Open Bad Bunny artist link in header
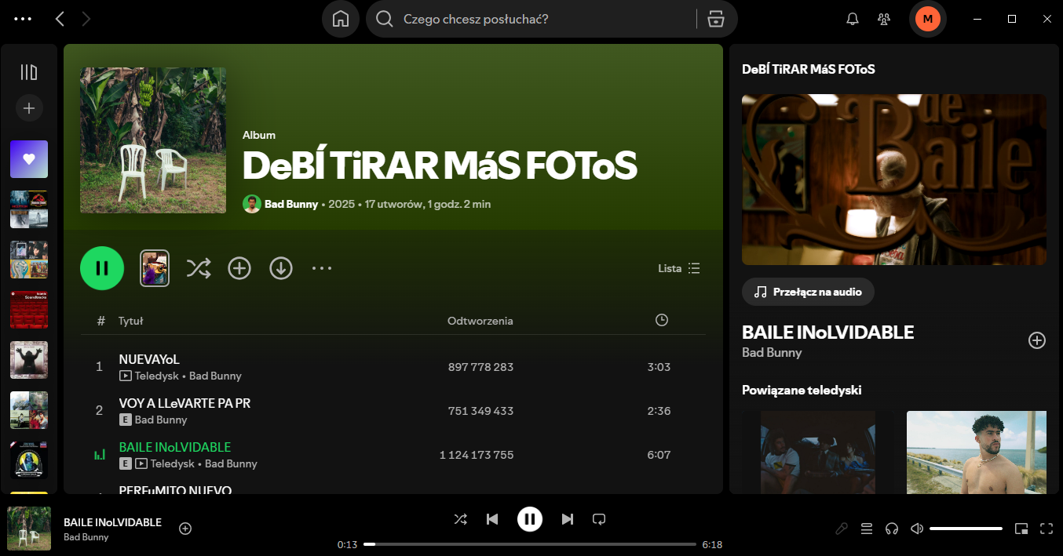 pos(290,204)
